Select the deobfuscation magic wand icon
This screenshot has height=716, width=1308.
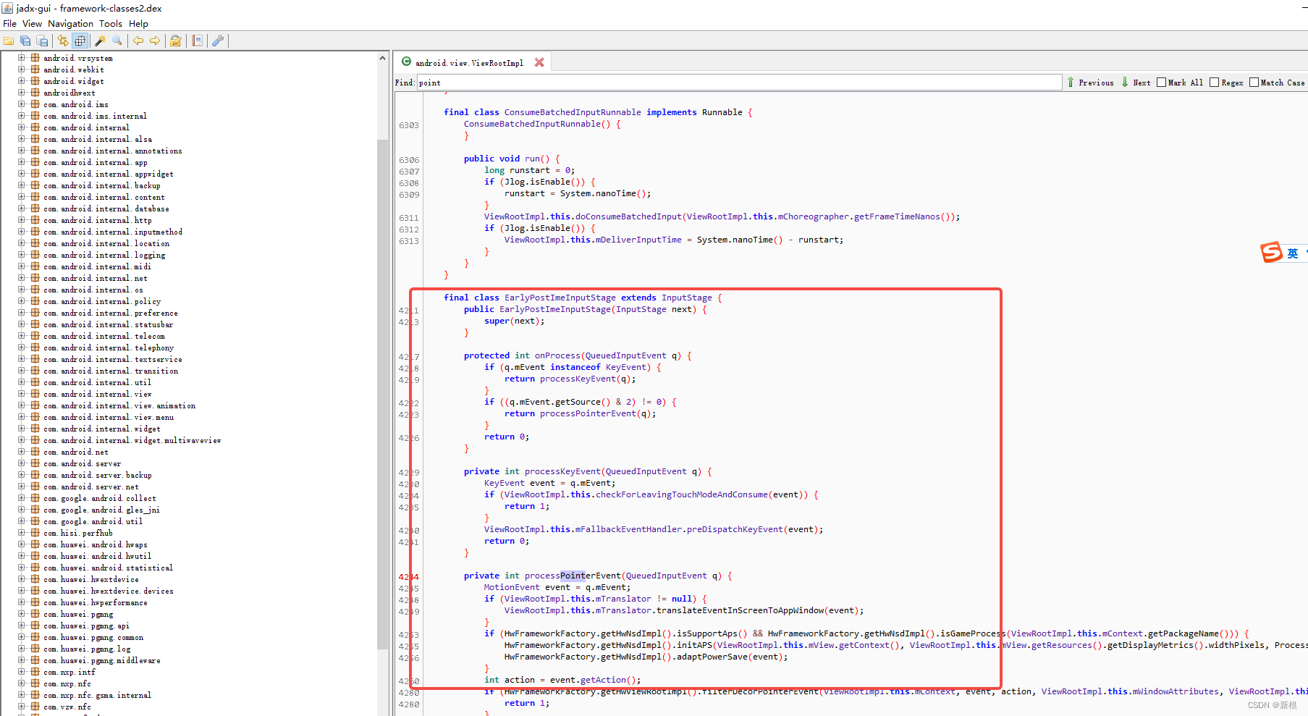(x=100, y=41)
